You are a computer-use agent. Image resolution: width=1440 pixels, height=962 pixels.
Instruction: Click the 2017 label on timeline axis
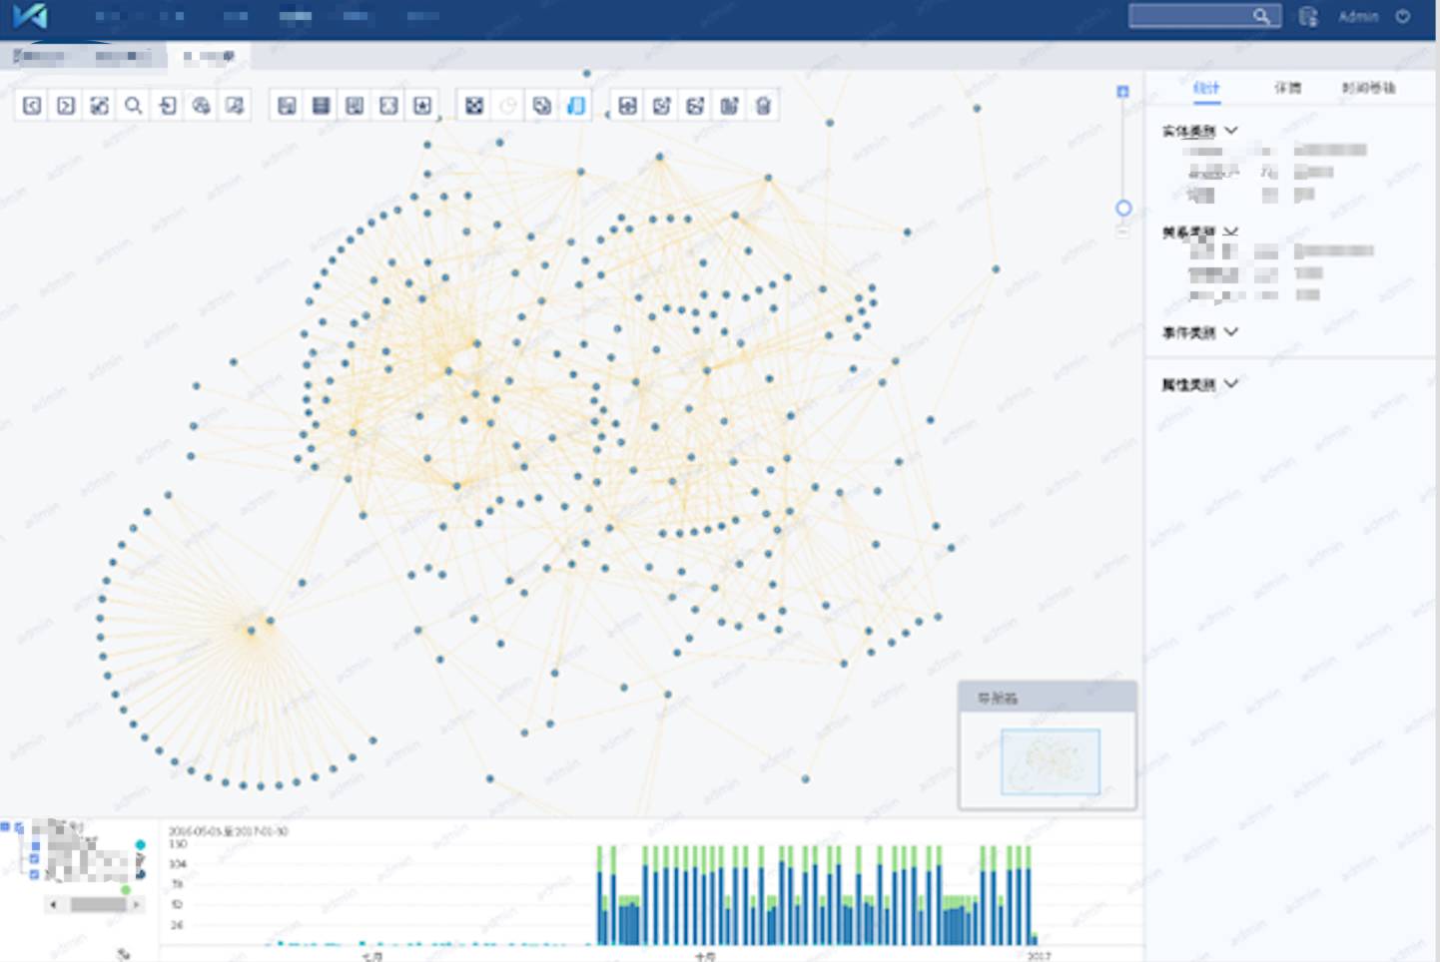coord(1039,956)
